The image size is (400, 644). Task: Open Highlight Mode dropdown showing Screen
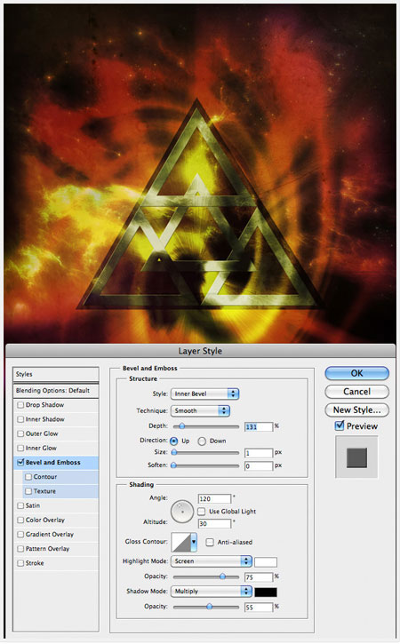point(212,561)
